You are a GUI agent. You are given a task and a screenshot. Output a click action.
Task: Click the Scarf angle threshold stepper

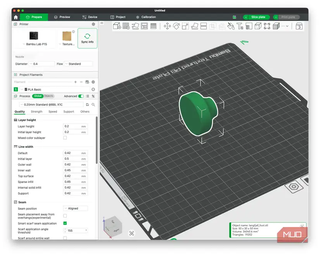pos(65,231)
